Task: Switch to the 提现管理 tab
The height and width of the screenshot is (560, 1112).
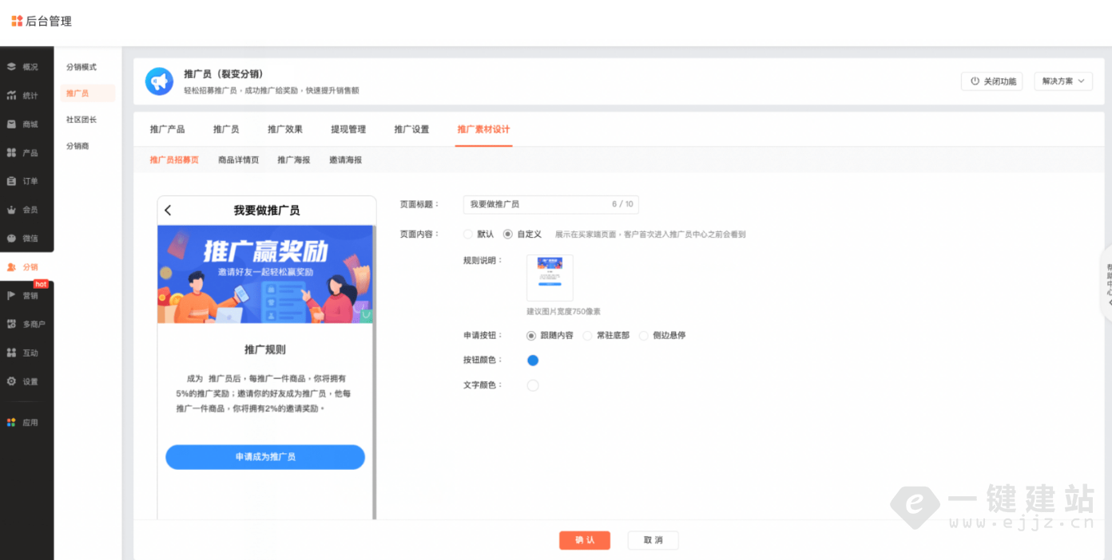Action: [x=348, y=129]
